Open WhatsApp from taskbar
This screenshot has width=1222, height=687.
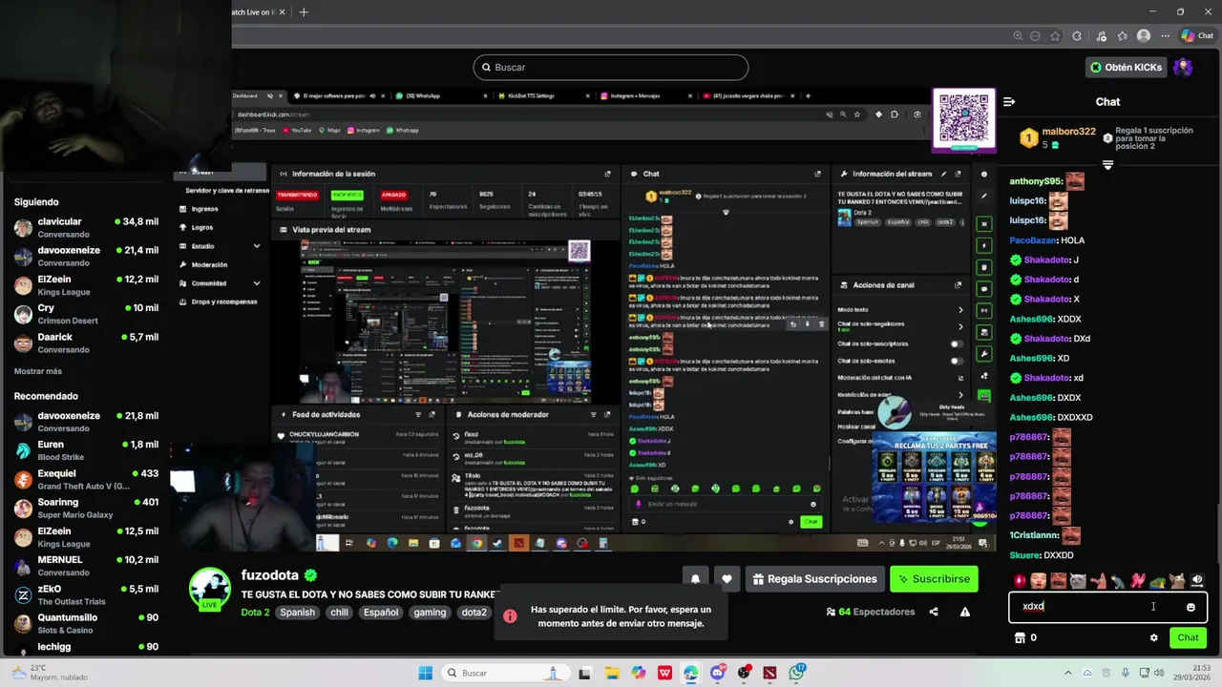coord(796,673)
